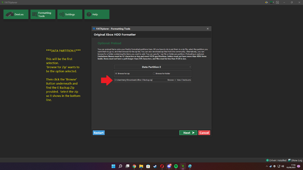Open the Help section
This screenshot has width=303, height=170.
97,14
